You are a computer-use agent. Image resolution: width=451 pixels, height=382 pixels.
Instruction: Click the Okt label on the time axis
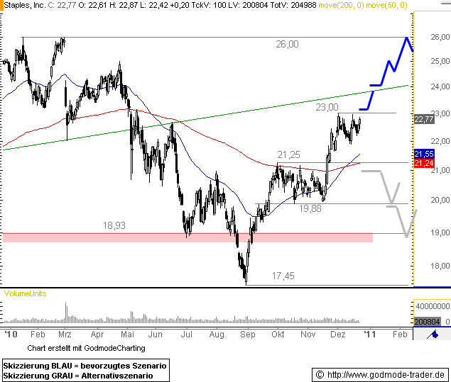(x=278, y=335)
